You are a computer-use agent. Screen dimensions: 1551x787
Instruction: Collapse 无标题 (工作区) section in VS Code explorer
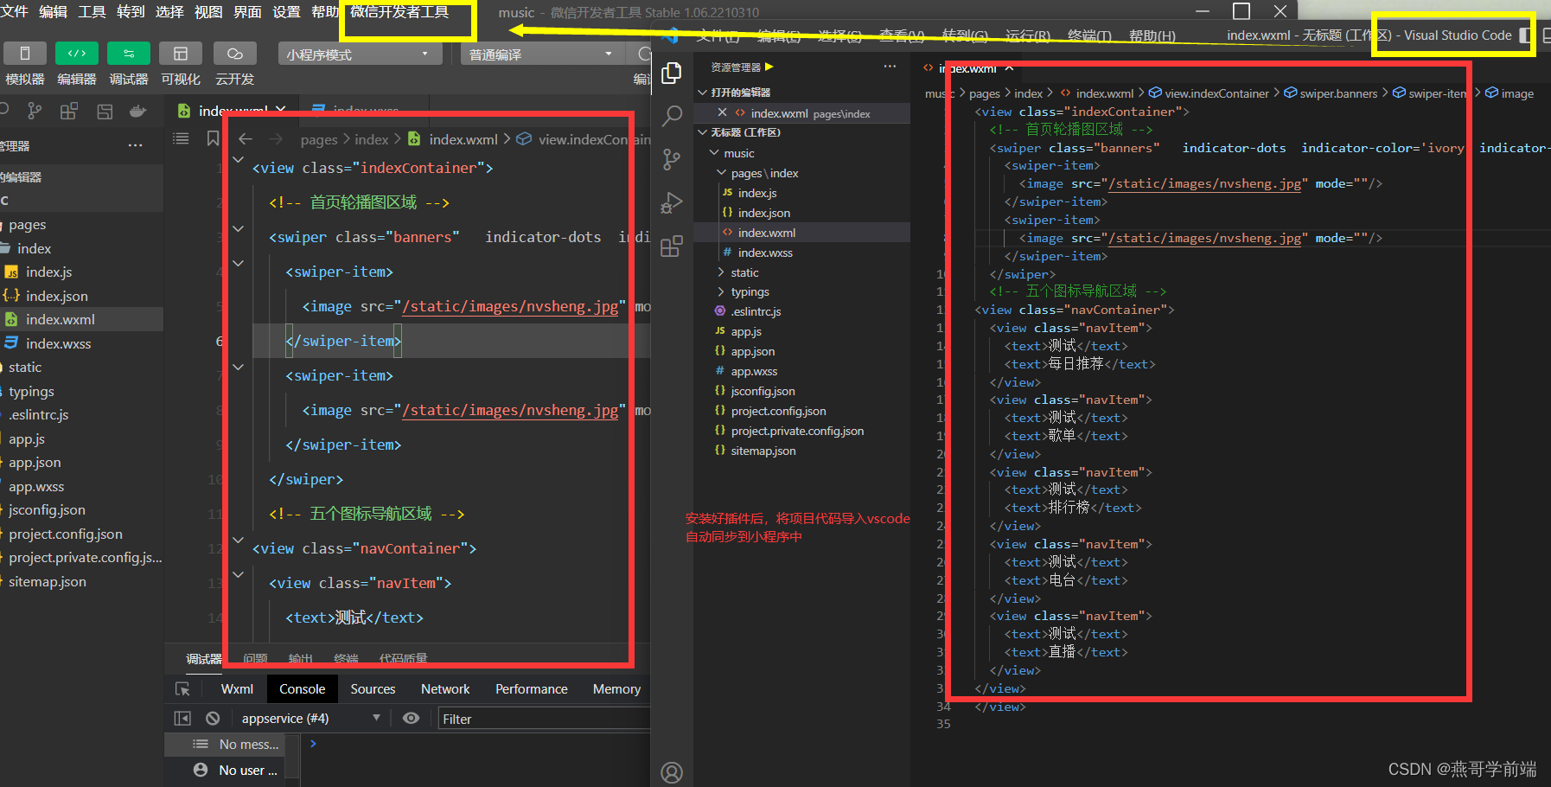tap(703, 132)
